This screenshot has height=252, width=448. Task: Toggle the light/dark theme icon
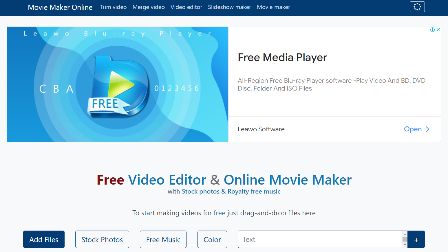417,7
